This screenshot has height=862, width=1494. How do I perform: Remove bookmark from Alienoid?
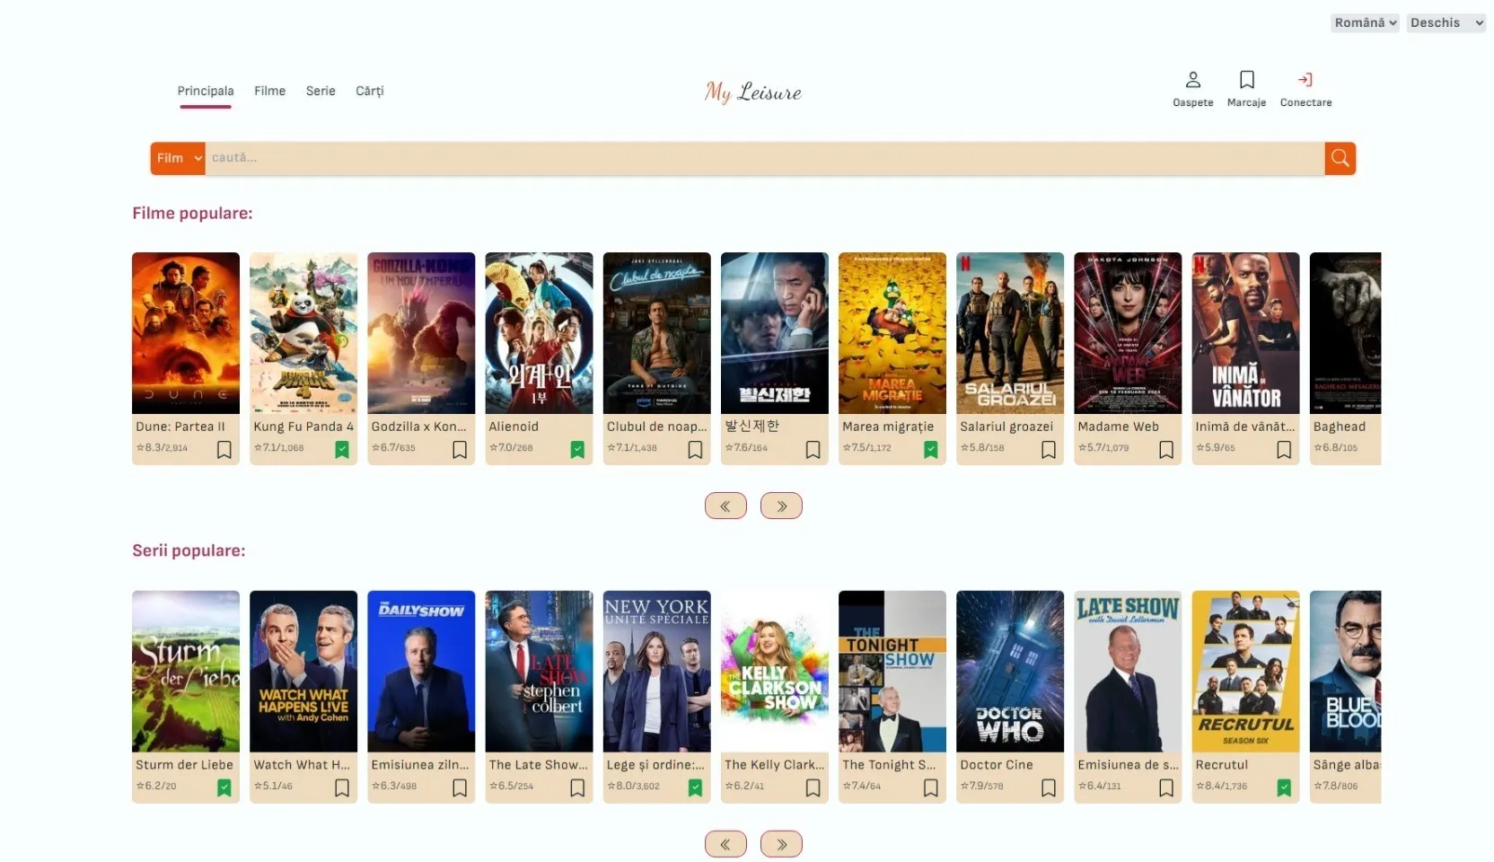click(577, 450)
